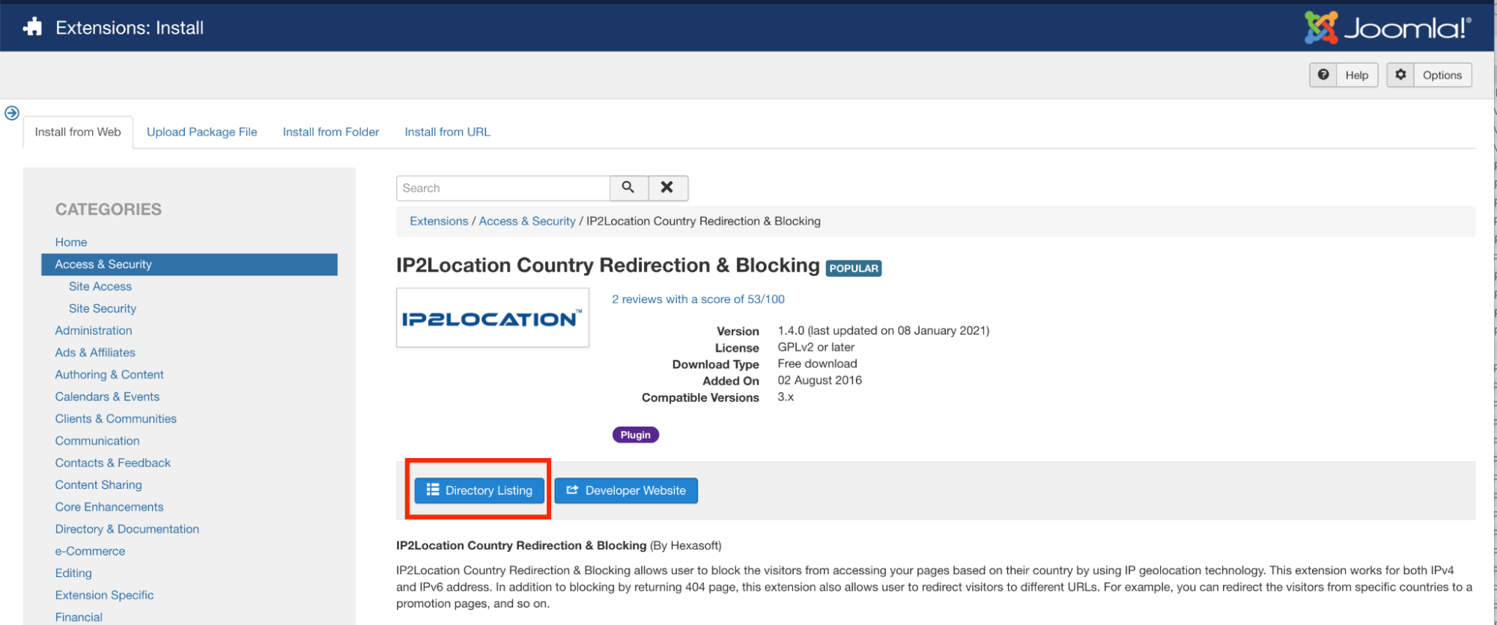The height and width of the screenshot is (625, 1497).
Task: Click the Joomla! logo
Action: coord(1388,28)
